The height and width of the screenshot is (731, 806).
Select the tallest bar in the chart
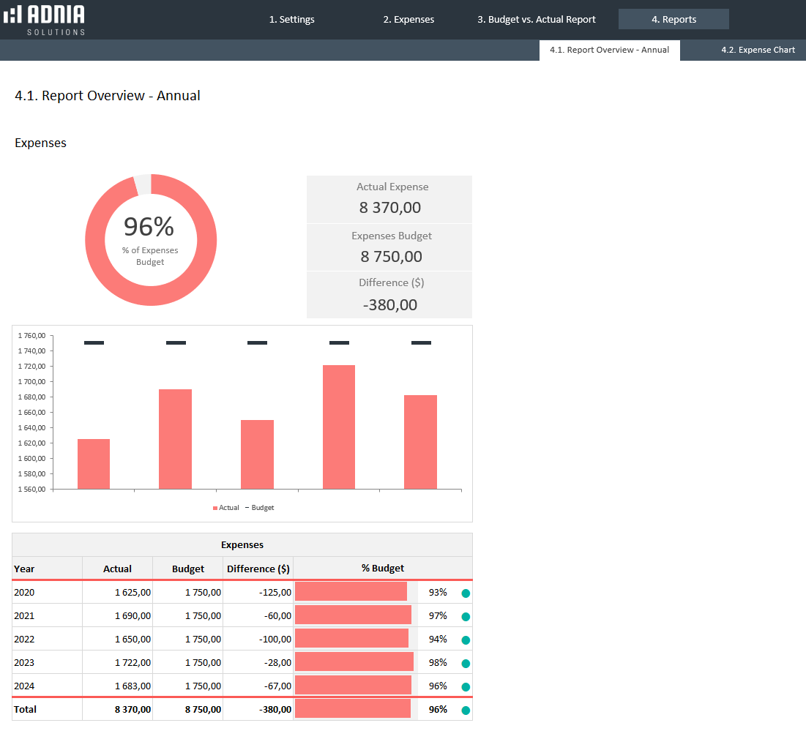tap(339, 427)
